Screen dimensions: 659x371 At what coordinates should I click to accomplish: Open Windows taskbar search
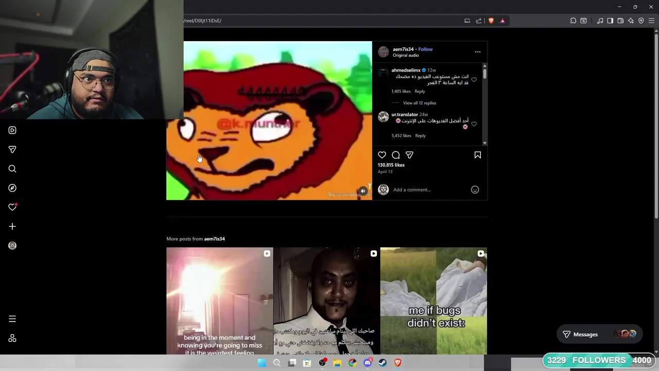(277, 363)
